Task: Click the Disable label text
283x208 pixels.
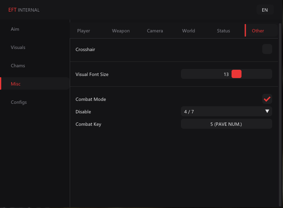Action: pos(83,112)
